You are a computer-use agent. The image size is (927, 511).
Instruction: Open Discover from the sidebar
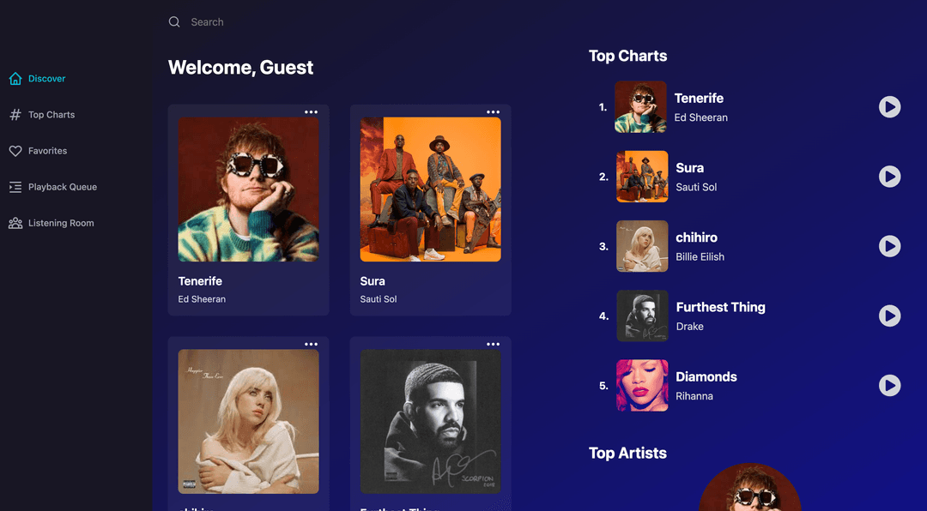37,79
